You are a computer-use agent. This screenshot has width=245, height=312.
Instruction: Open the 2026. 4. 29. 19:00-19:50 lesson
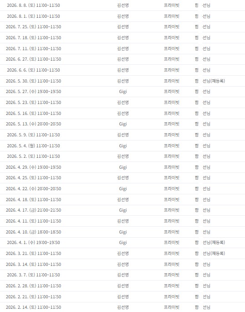click(33, 167)
